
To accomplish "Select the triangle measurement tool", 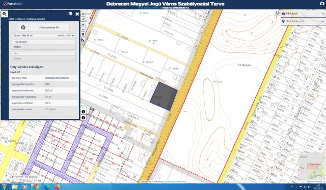I will [x=83, y=40].
